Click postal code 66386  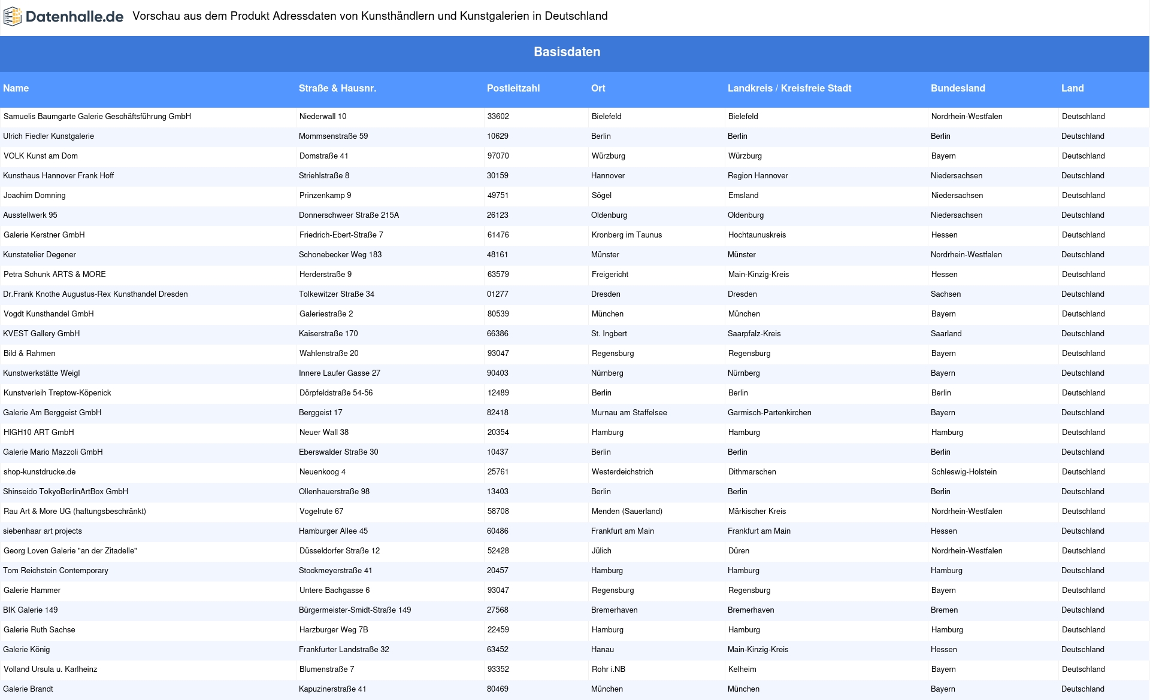(x=498, y=334)
